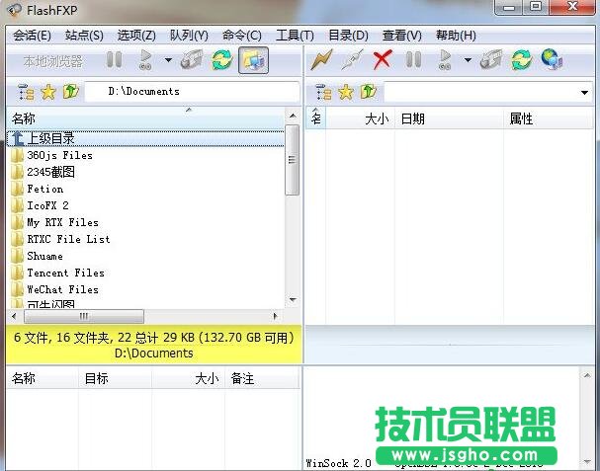Click horizontal scrollbar right arrow
The image size is (600, 471).
coord(275,316)
